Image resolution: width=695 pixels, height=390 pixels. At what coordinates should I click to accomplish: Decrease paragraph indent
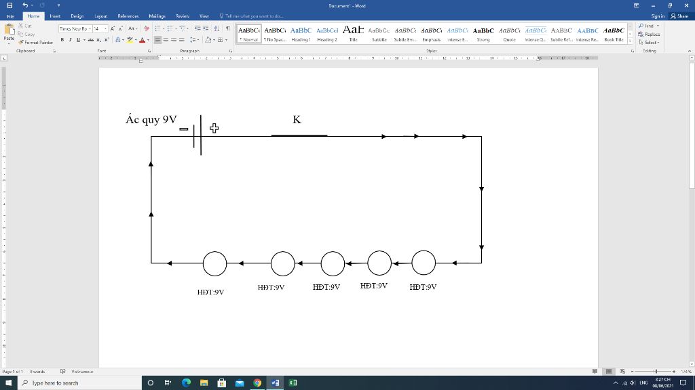point(198,28)
